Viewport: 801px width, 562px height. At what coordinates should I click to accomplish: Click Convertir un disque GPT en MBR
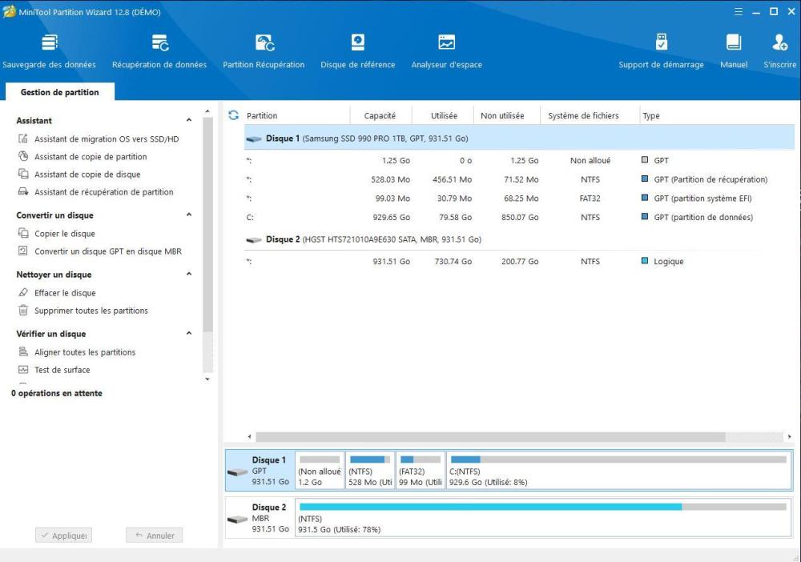107,251
